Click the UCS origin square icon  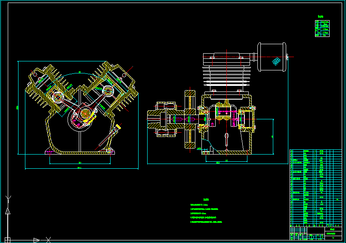7,240
